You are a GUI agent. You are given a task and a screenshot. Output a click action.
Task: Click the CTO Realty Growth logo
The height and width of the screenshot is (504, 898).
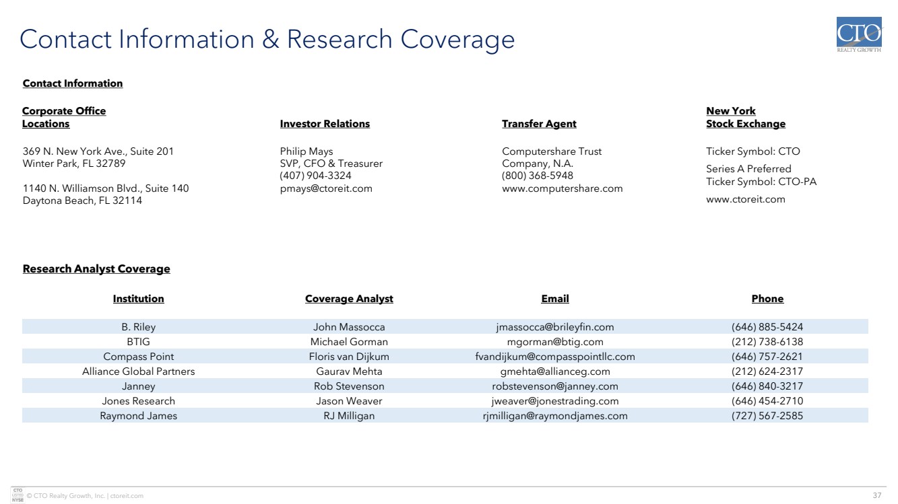pyautogui.click(x=859, y=36)
